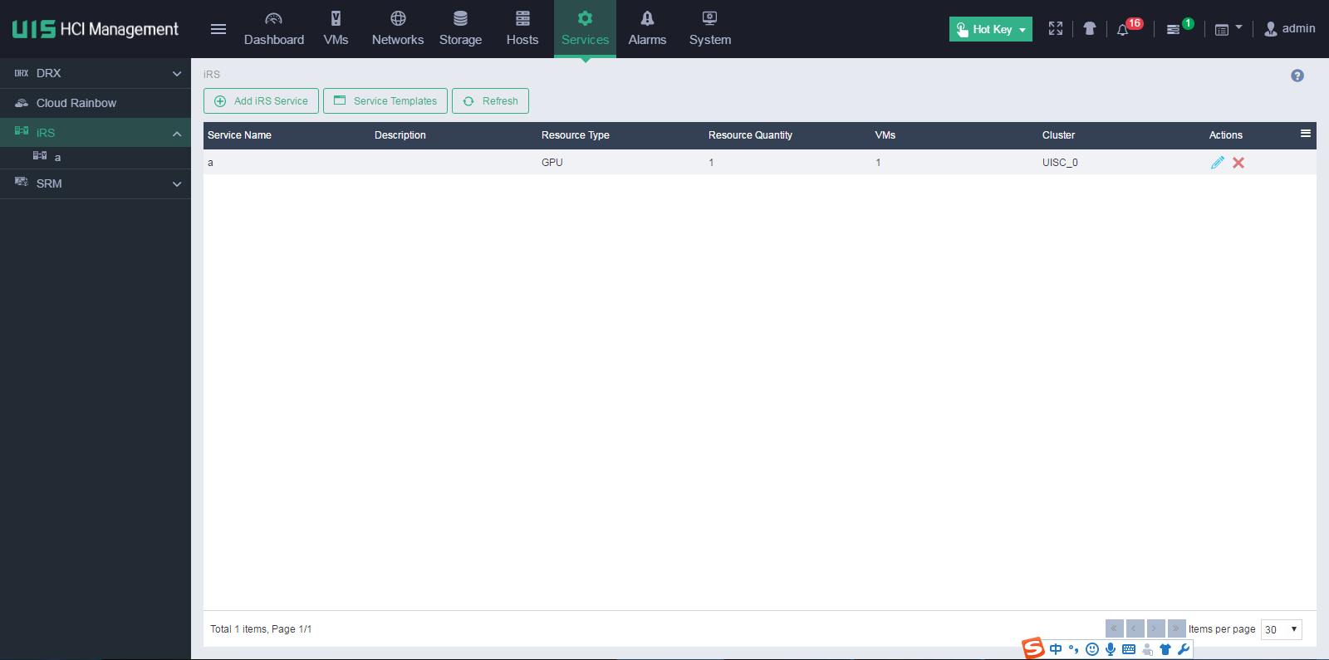
Task: Open the column settings menu icon
Action: pyautogui.click(x=1306, y=134)
